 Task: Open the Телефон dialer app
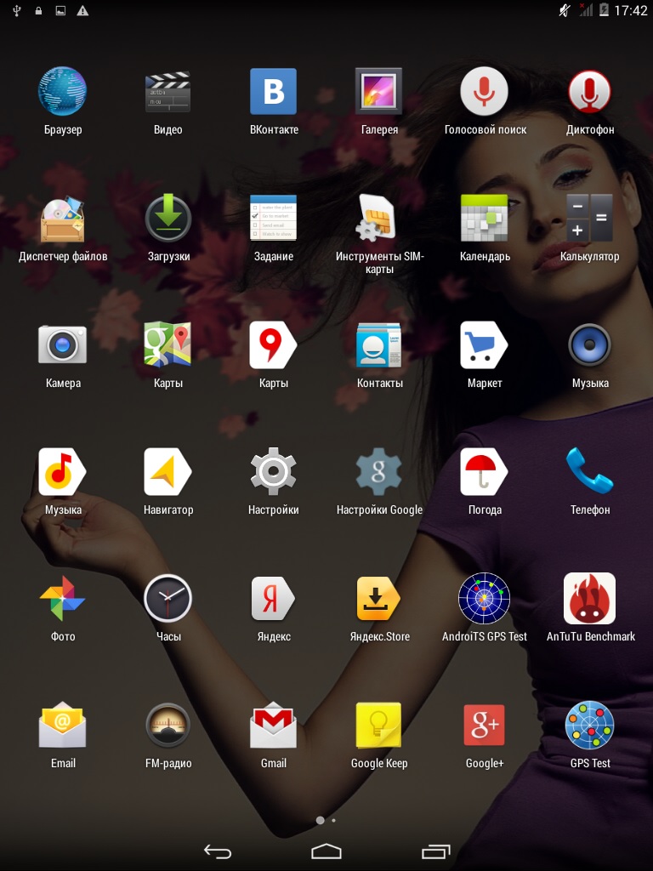point(590,471)
